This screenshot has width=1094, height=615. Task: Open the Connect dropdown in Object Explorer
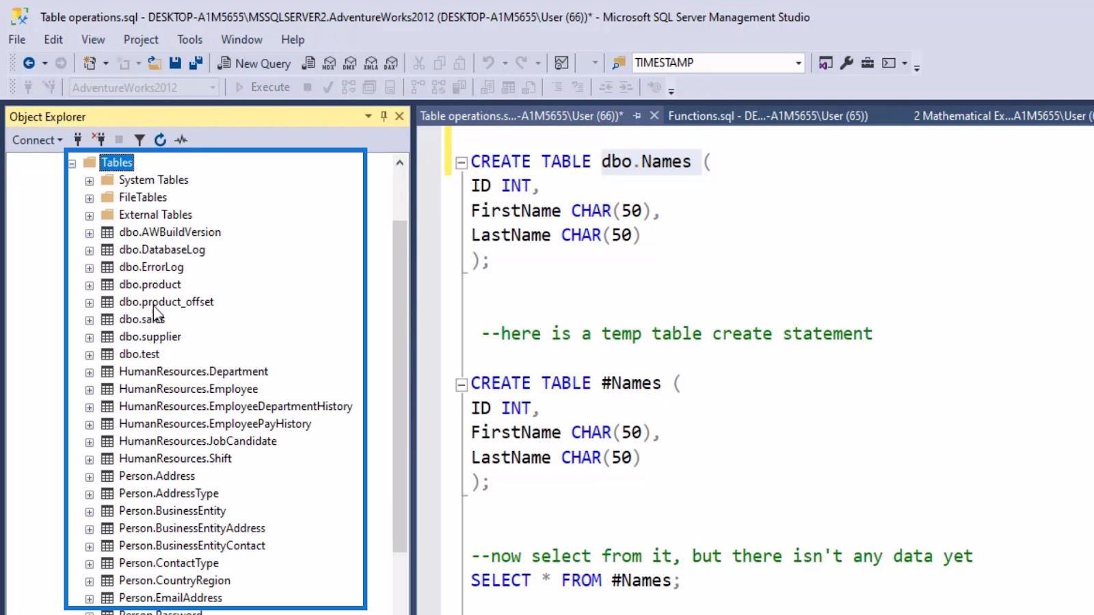click(37, 140)
